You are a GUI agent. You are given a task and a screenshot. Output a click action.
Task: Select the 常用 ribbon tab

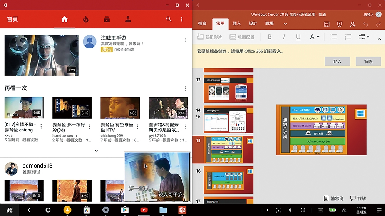220,23
